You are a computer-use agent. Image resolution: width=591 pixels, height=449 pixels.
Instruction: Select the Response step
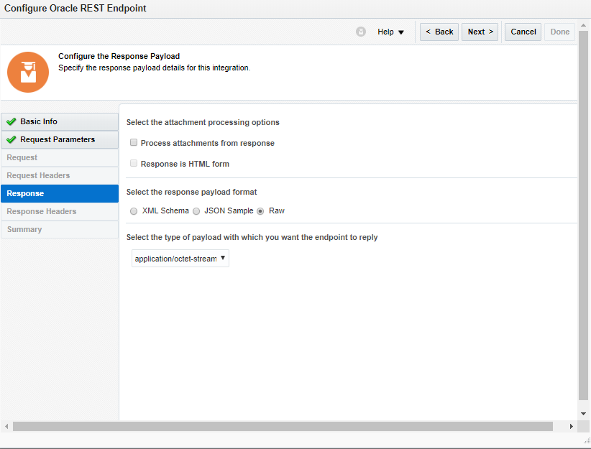[x=60, y=193]
